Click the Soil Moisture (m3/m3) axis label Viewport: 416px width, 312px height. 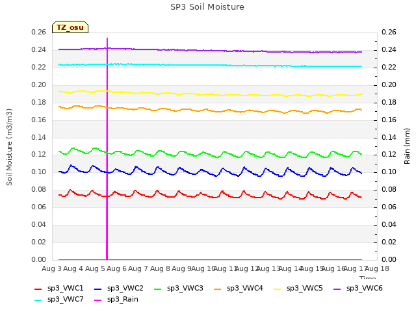point(9,147)
